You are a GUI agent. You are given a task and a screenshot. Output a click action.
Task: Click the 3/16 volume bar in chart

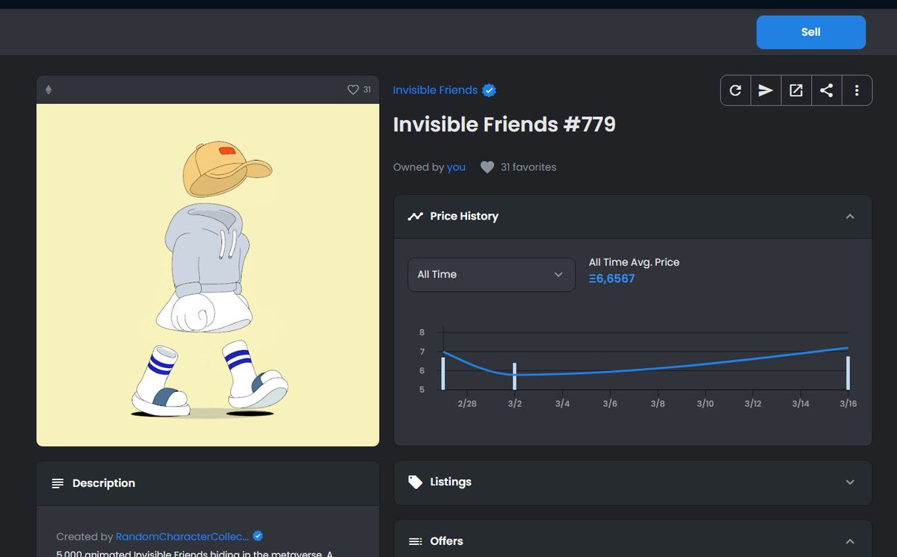point(848,373)
